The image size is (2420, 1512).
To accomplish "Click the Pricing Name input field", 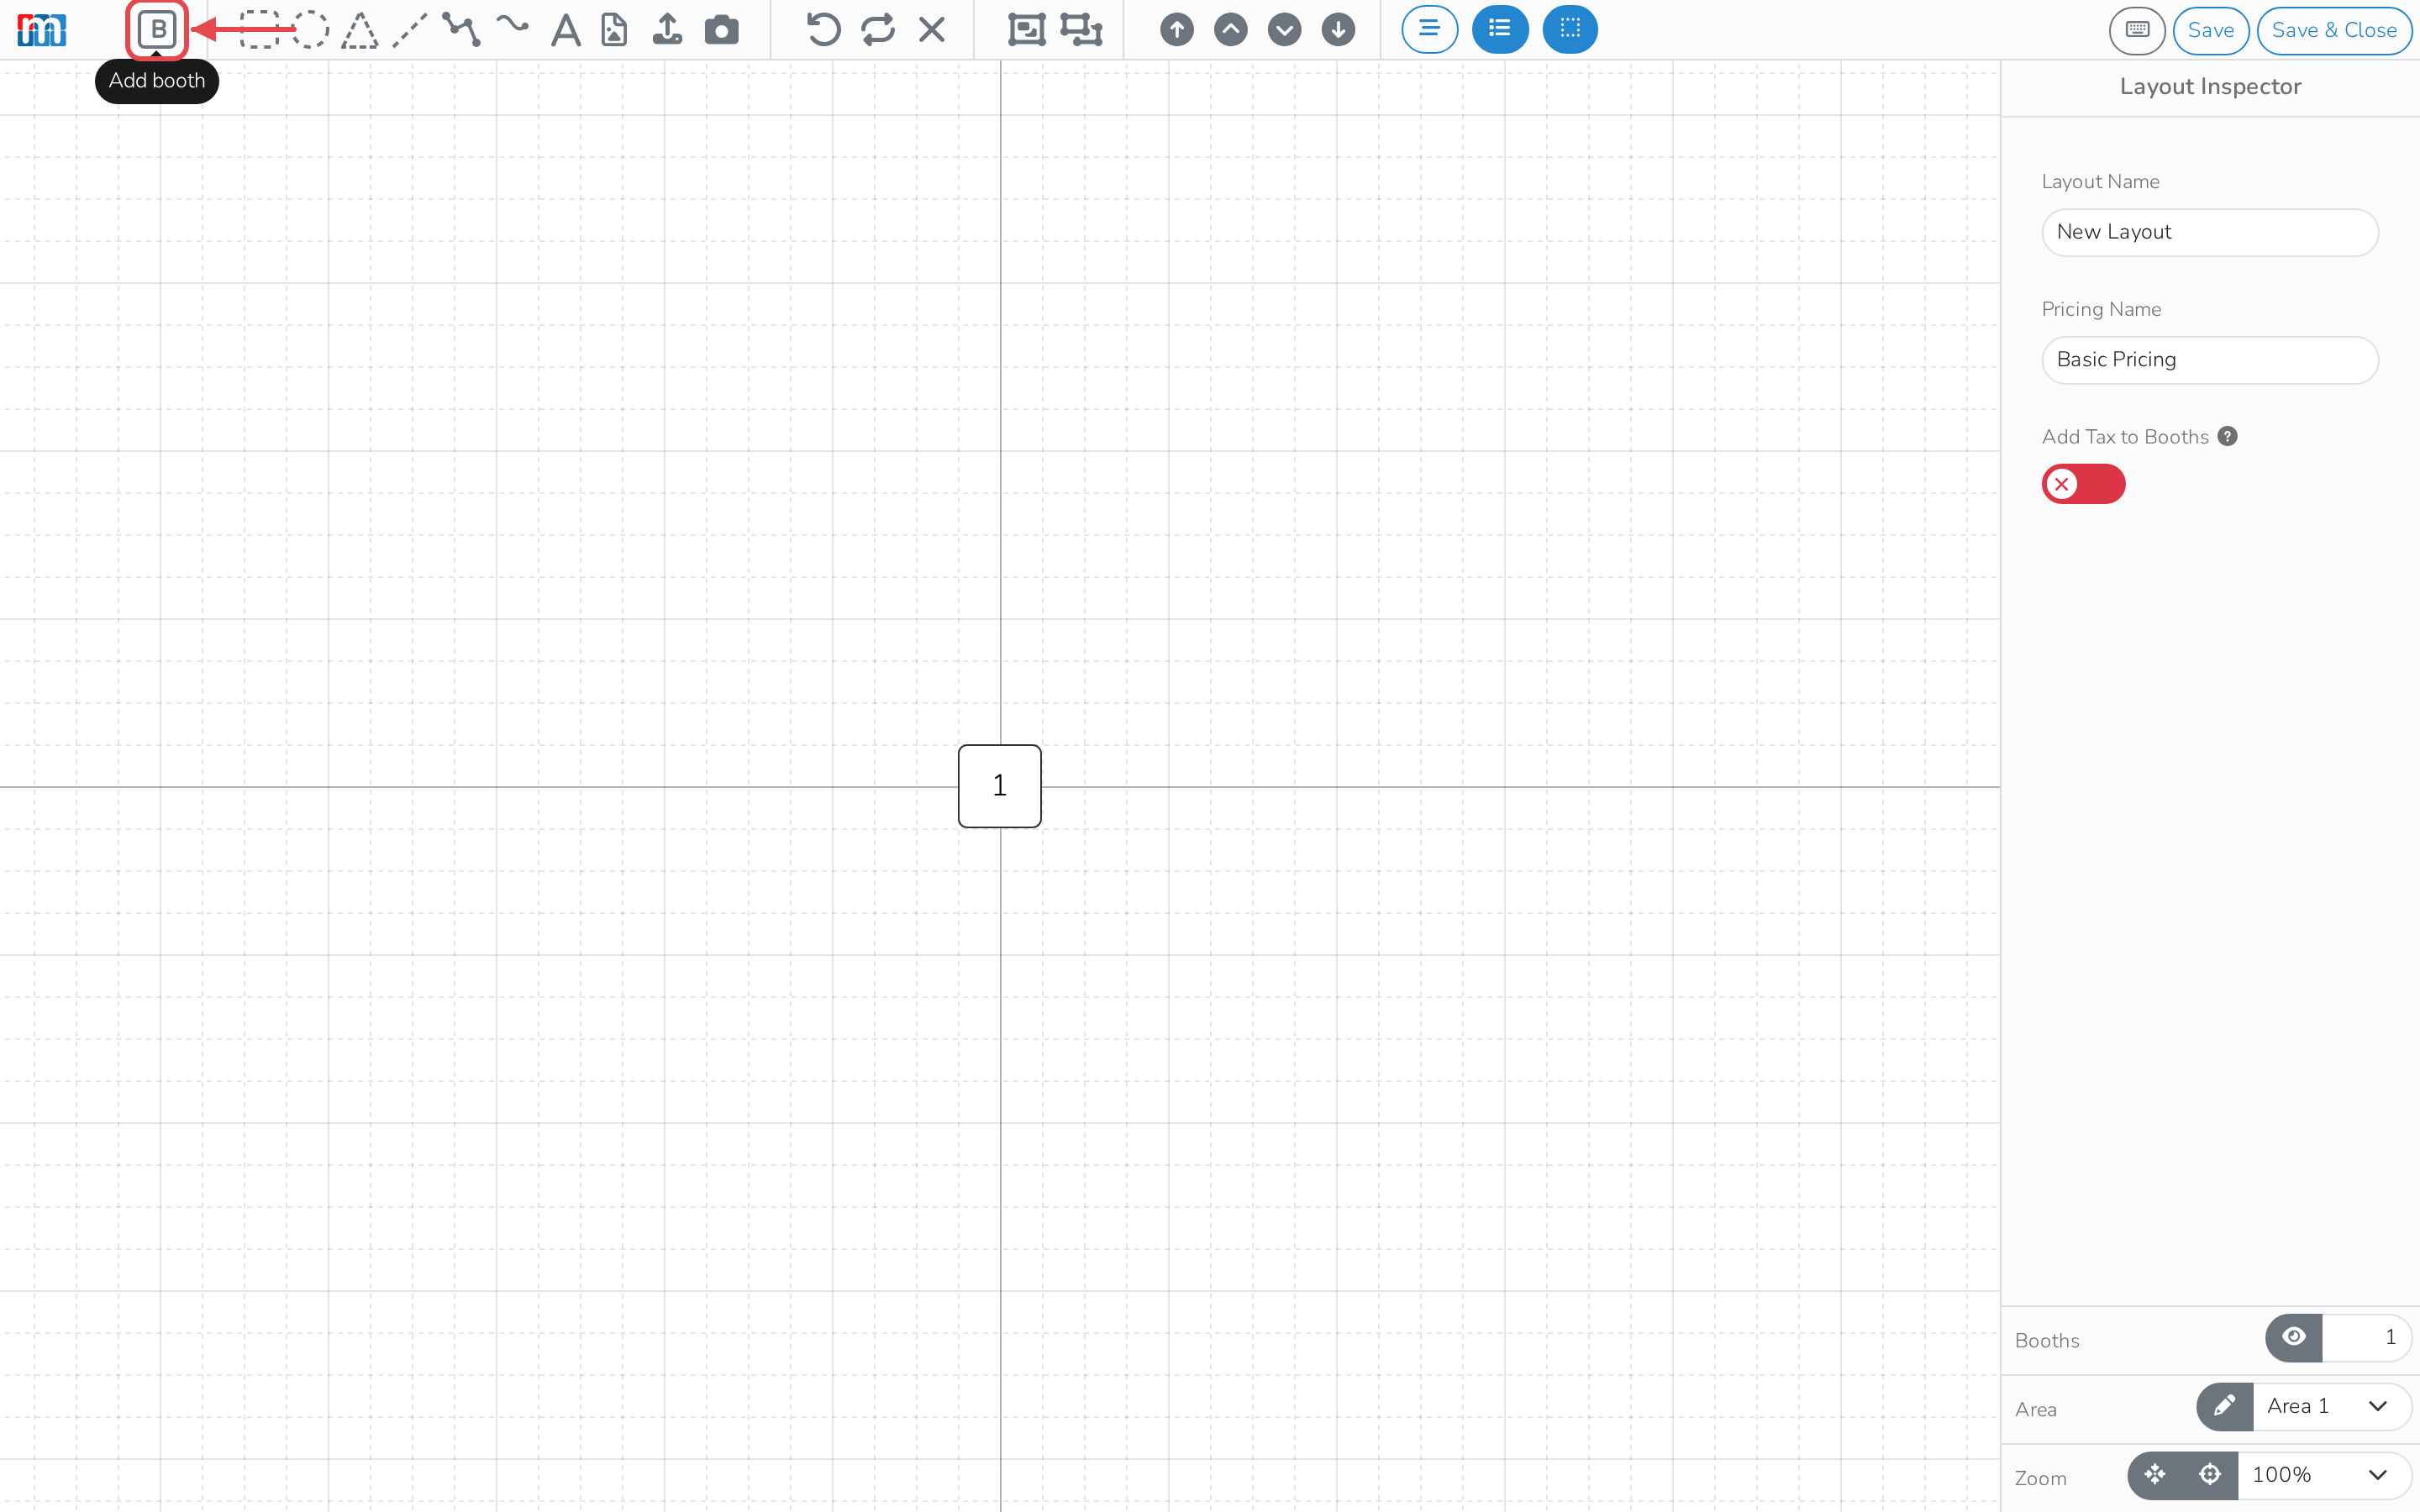I will coord(2210,360).
